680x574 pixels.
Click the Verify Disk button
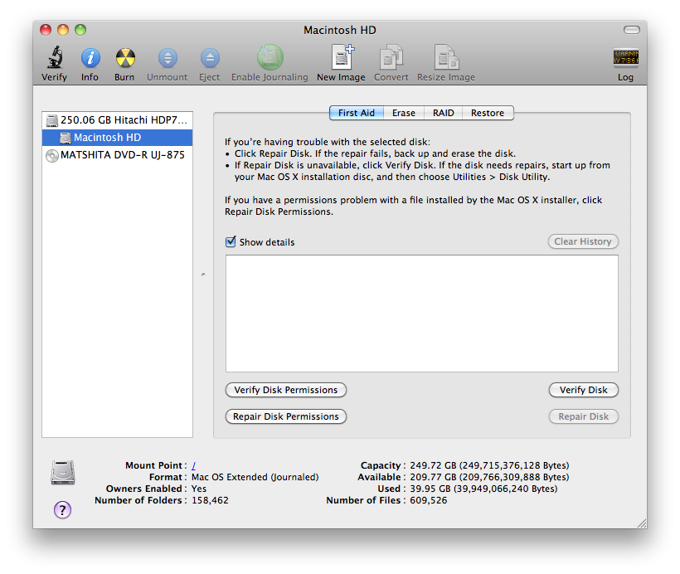tap(583, 390)
